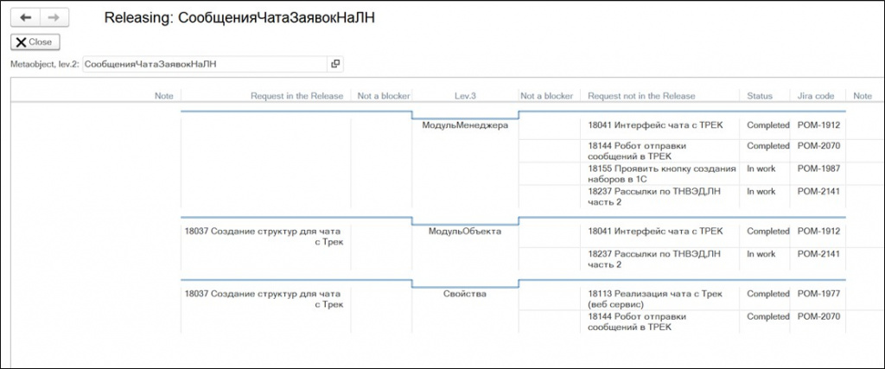The image size is (885, 369).
Task: Click Jira code POM-1987
Action: point(818,169)
